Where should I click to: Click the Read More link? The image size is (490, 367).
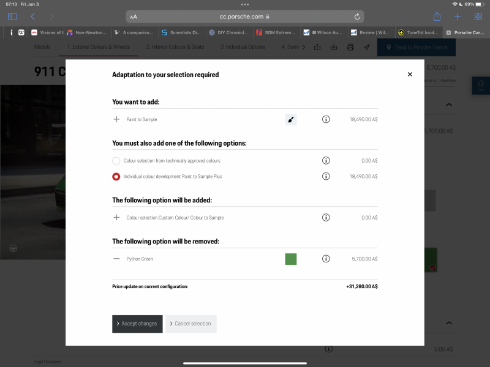click(448, 81)
